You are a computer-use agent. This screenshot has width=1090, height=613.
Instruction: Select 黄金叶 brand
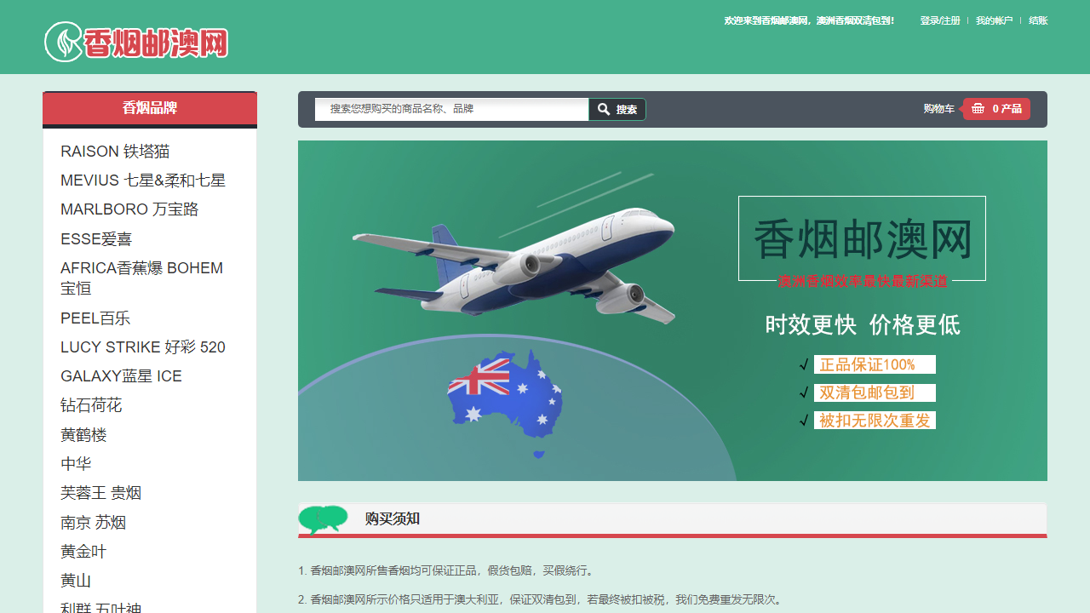(83, 552)
